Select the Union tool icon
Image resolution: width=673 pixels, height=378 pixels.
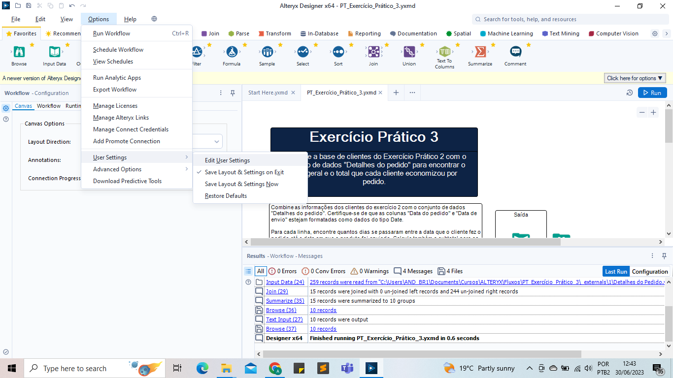click(409, 52)
